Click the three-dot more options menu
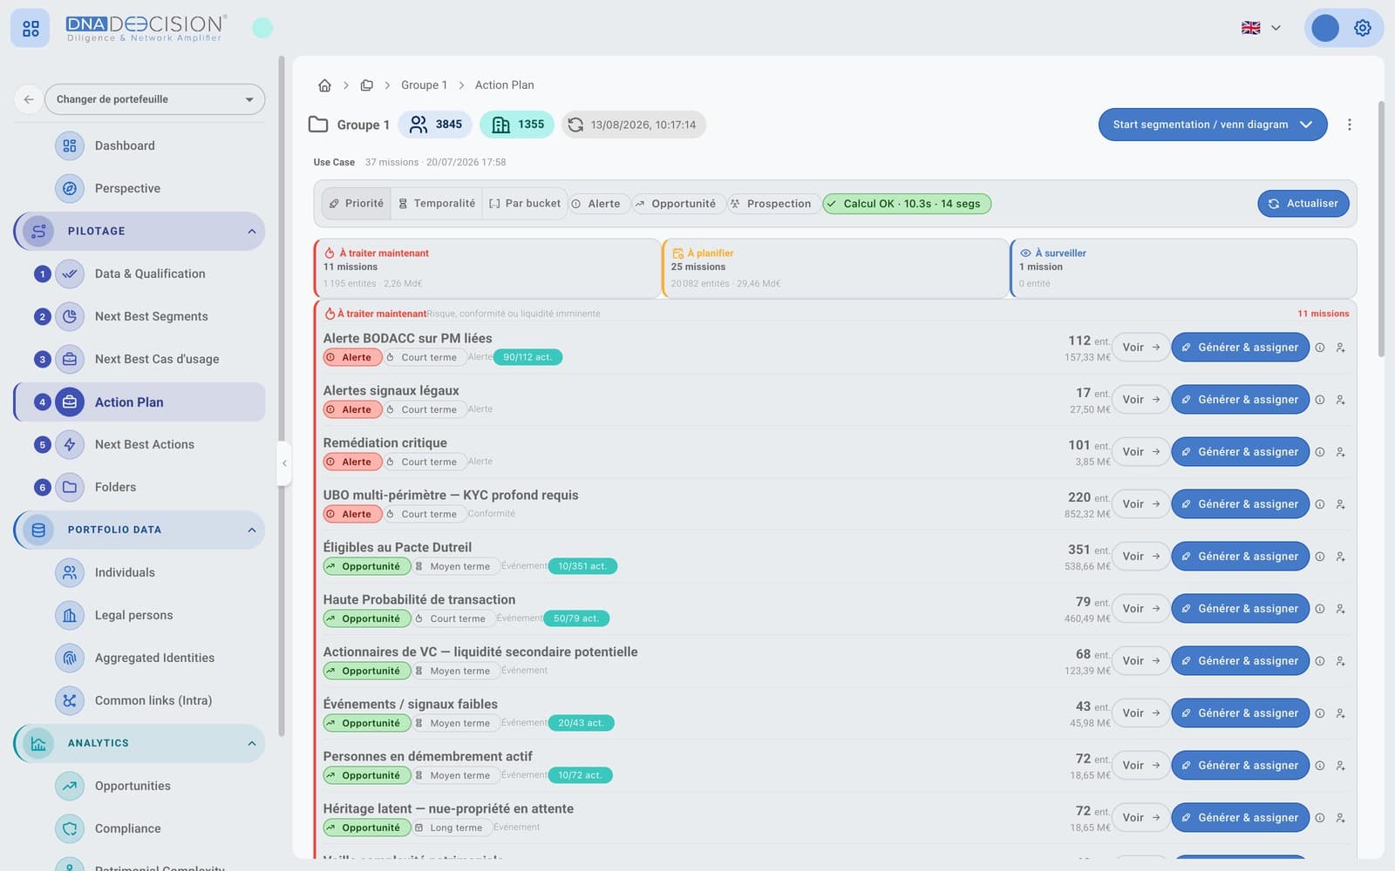The width and height of the screenshot is (1395, 871). point(1349,125)
